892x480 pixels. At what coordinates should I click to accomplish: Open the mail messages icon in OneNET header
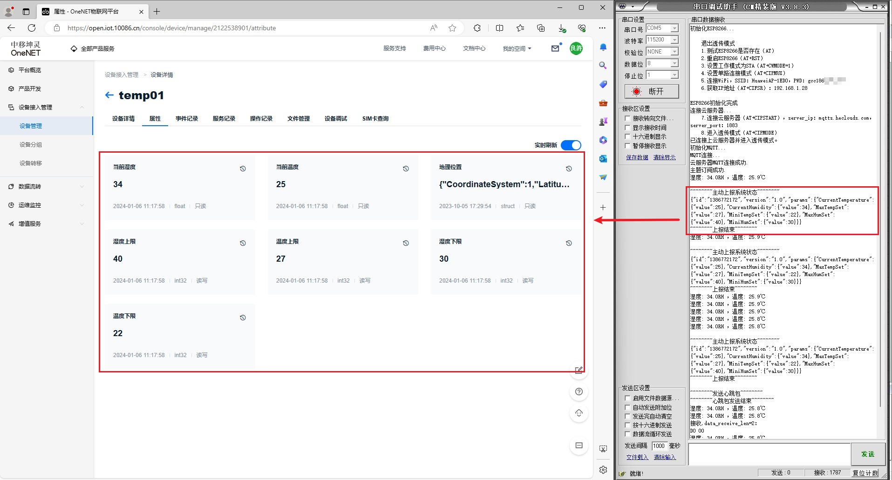pos(555,48)
